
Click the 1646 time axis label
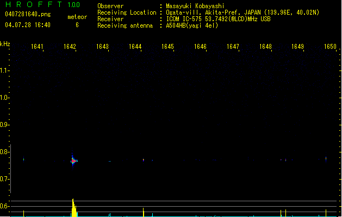[x=200, y=47]
